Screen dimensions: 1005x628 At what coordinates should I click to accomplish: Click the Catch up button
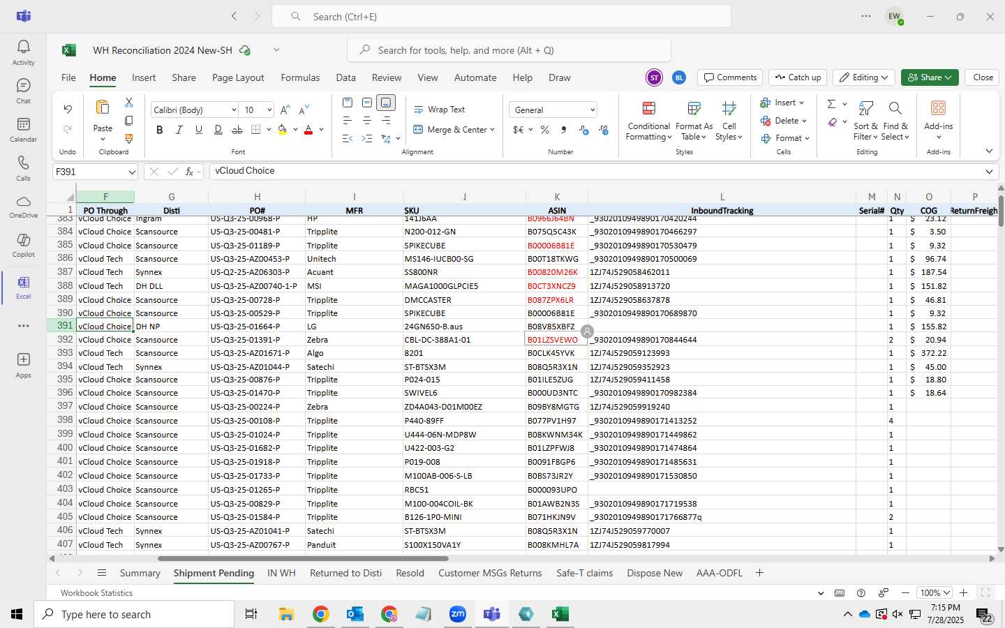(x=798, y=77)
